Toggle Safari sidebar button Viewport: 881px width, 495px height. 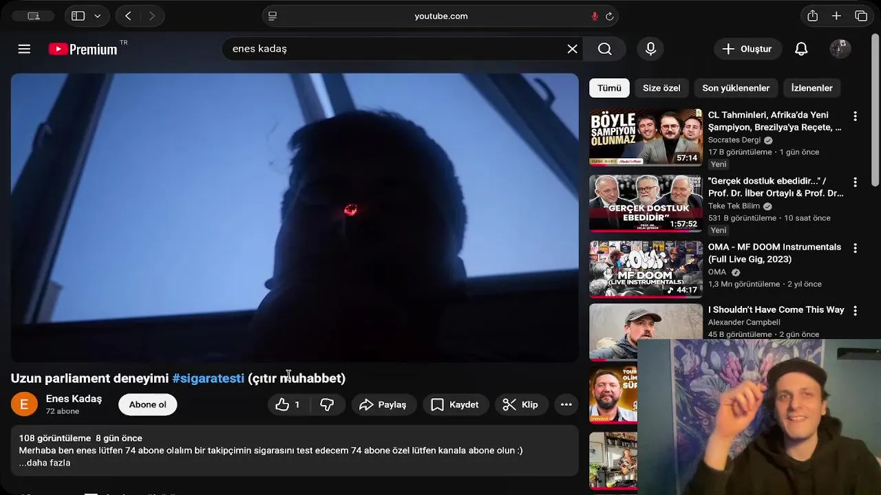[x=78, y=16]
